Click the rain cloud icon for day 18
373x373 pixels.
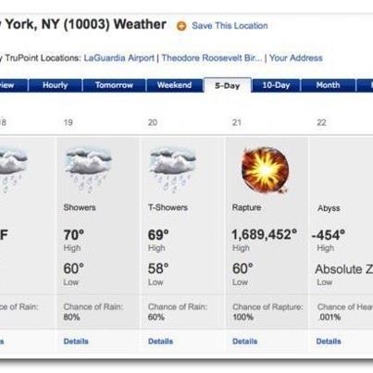[x=12, y=170]
